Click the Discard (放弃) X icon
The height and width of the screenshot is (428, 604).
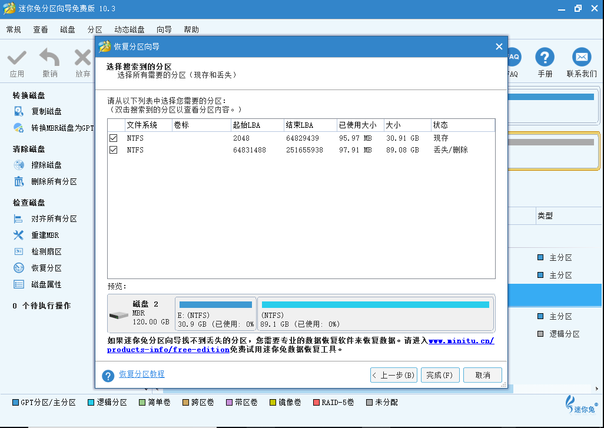[x=82, y=58]
